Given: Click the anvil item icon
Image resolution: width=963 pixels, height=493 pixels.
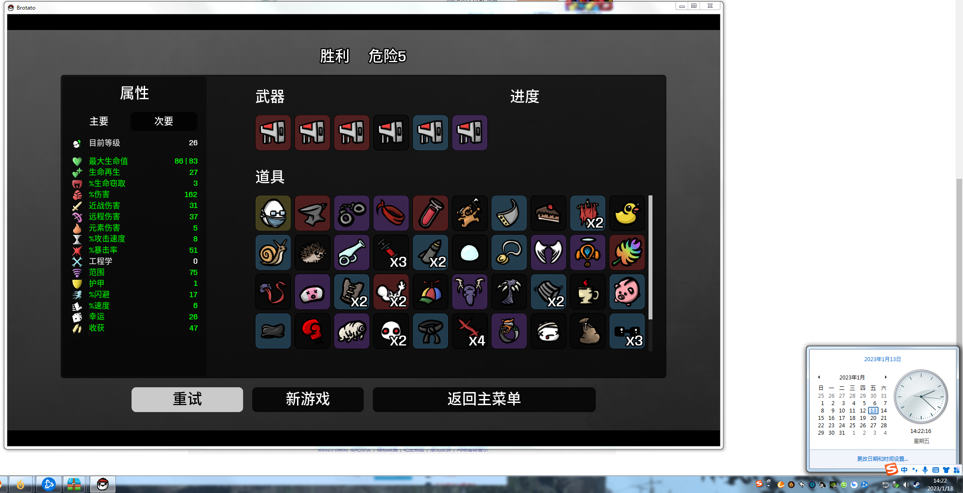Looking at the screenshot, I should point(312,213).
